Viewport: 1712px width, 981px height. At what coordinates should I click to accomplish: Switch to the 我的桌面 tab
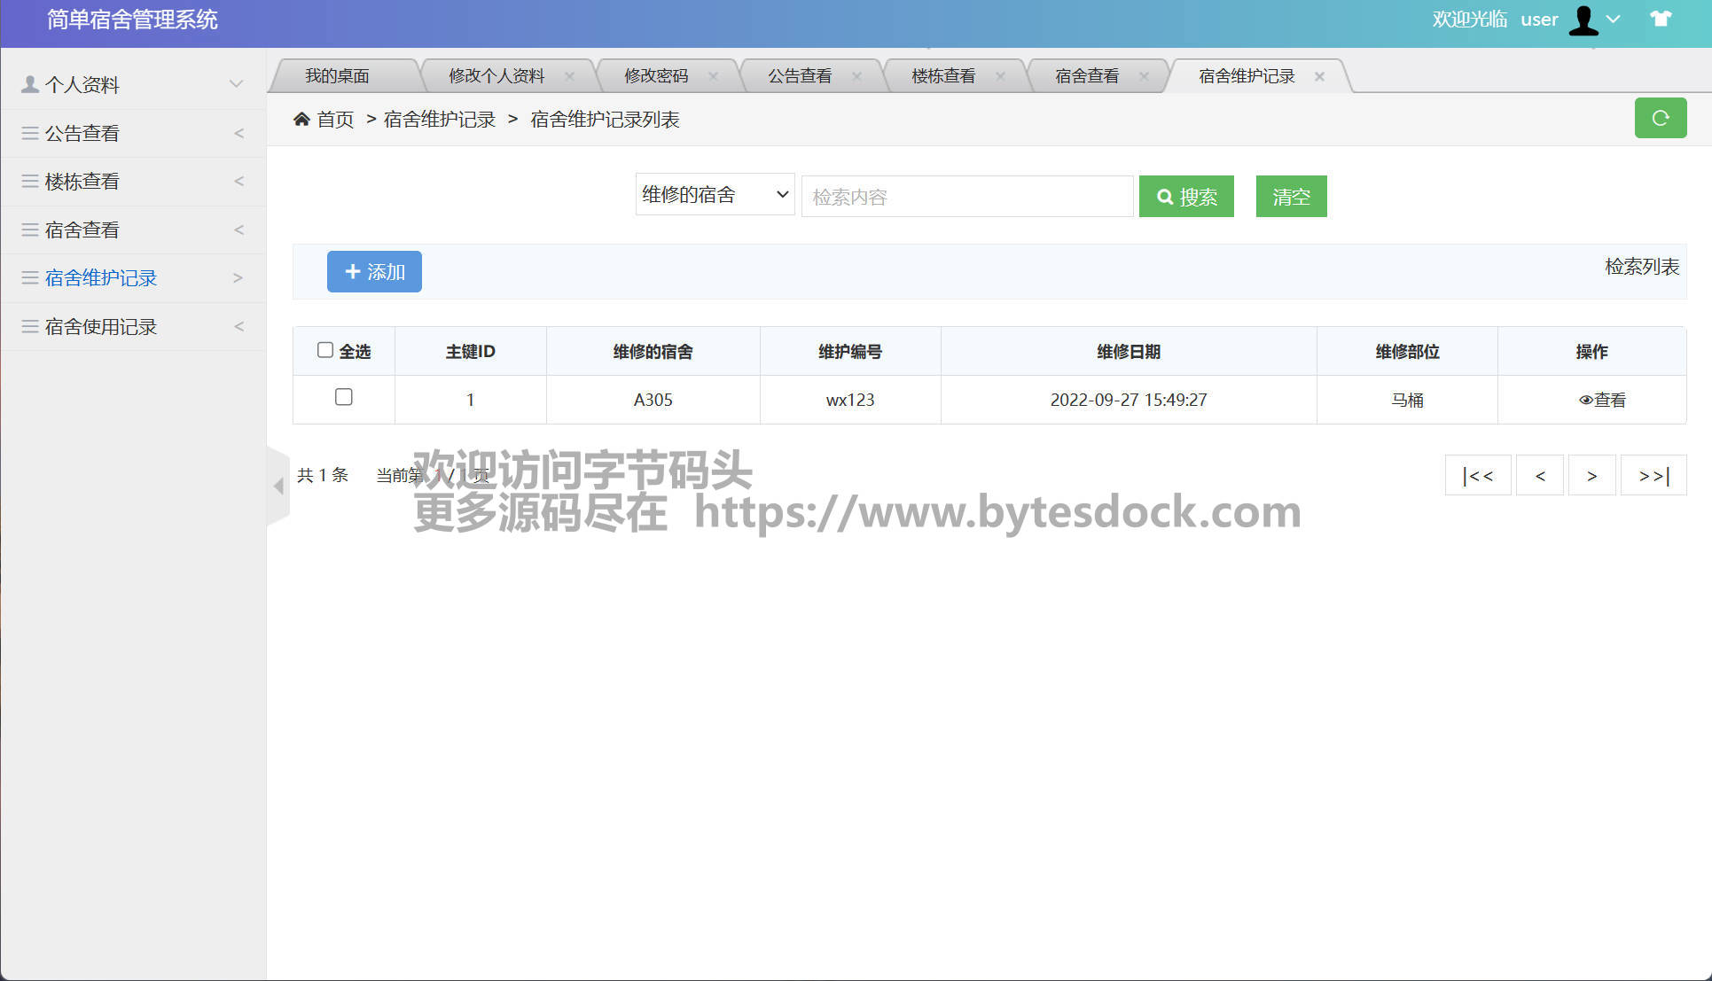coord(337,76)
